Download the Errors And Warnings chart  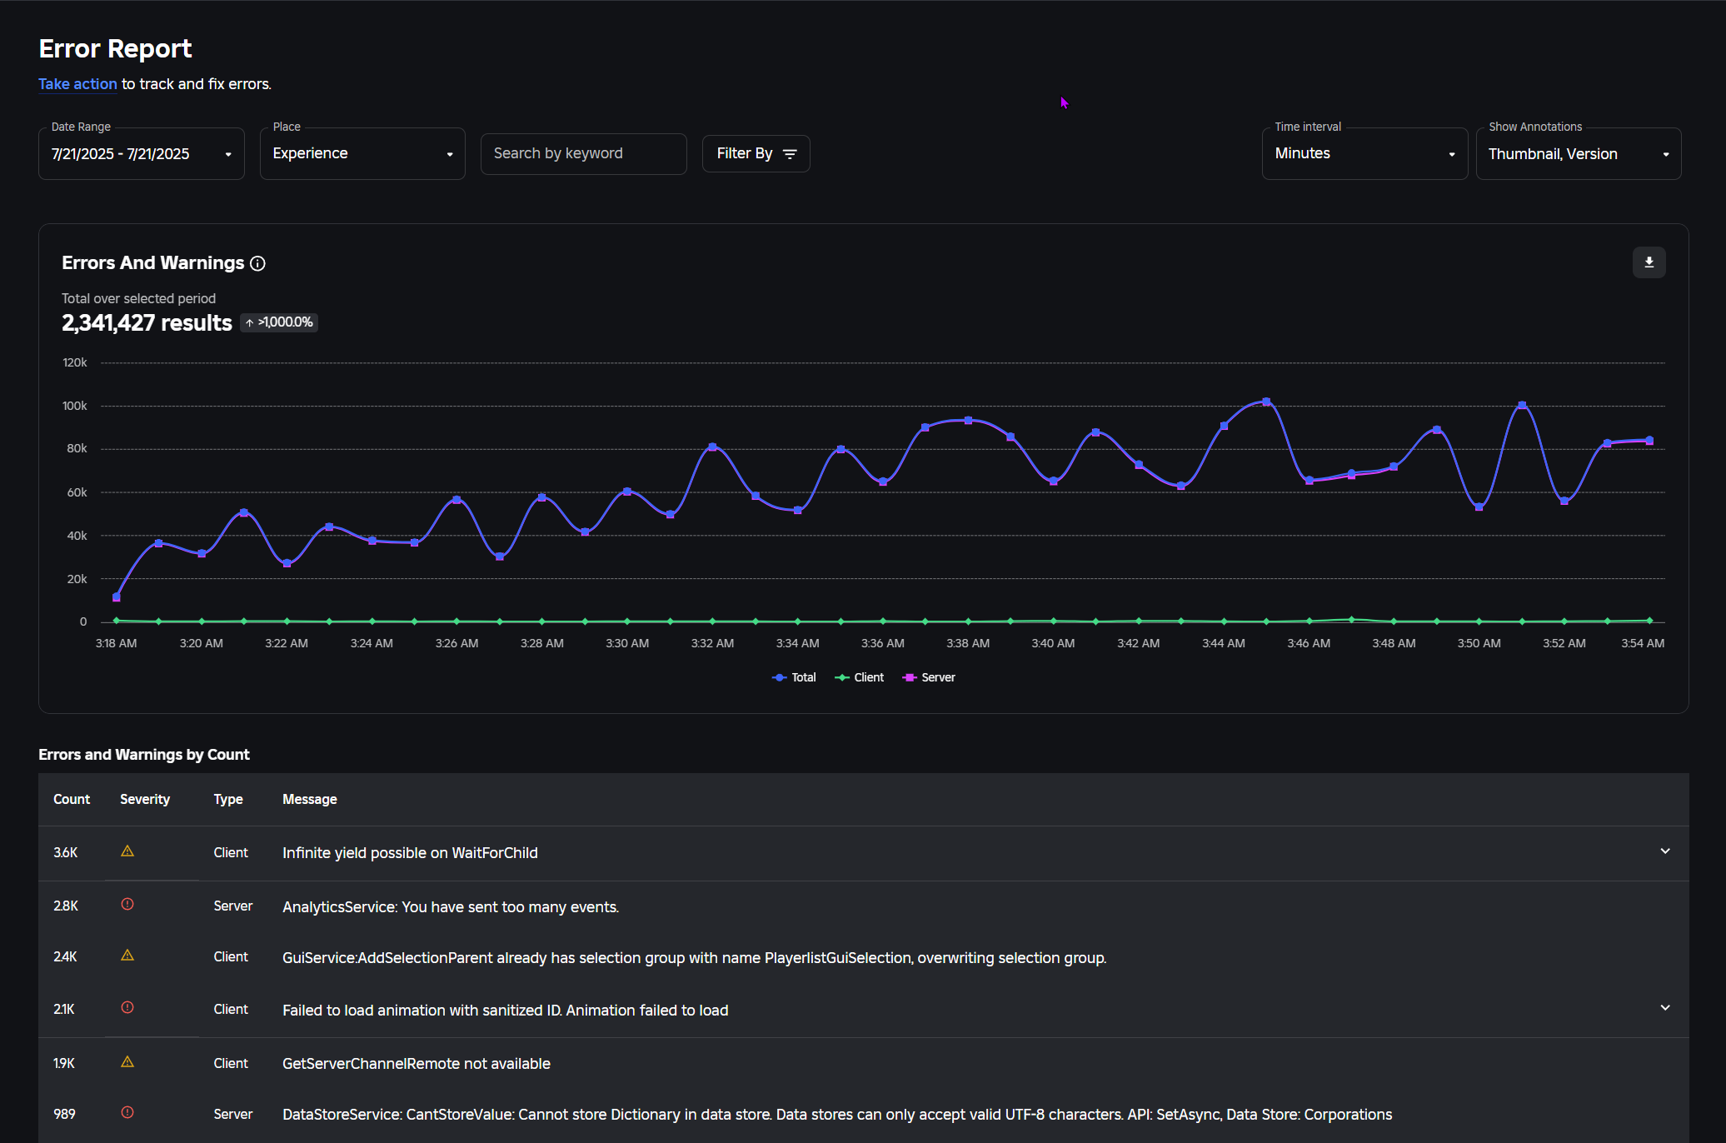click(x=1649, y=262)
